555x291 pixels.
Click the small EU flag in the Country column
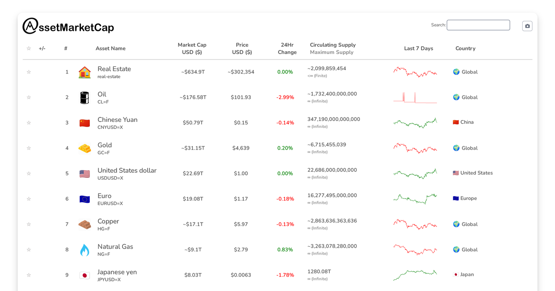pyautogui.click(x=456, y=199)
